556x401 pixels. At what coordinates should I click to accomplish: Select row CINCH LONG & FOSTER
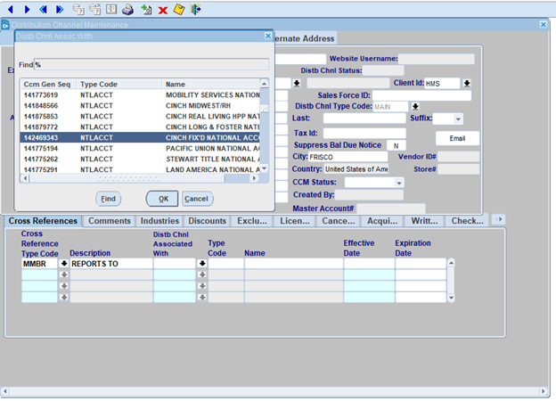tap(140, 127)
